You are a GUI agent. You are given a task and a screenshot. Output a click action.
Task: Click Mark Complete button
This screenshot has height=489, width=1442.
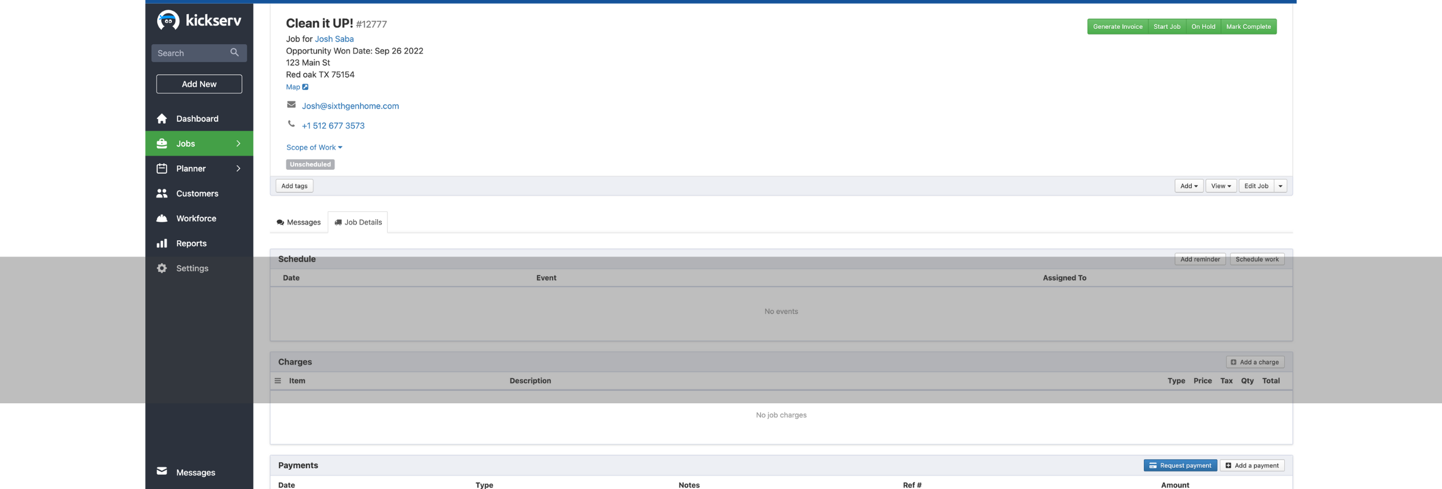pyautogui.click(x=1248, y=26)
